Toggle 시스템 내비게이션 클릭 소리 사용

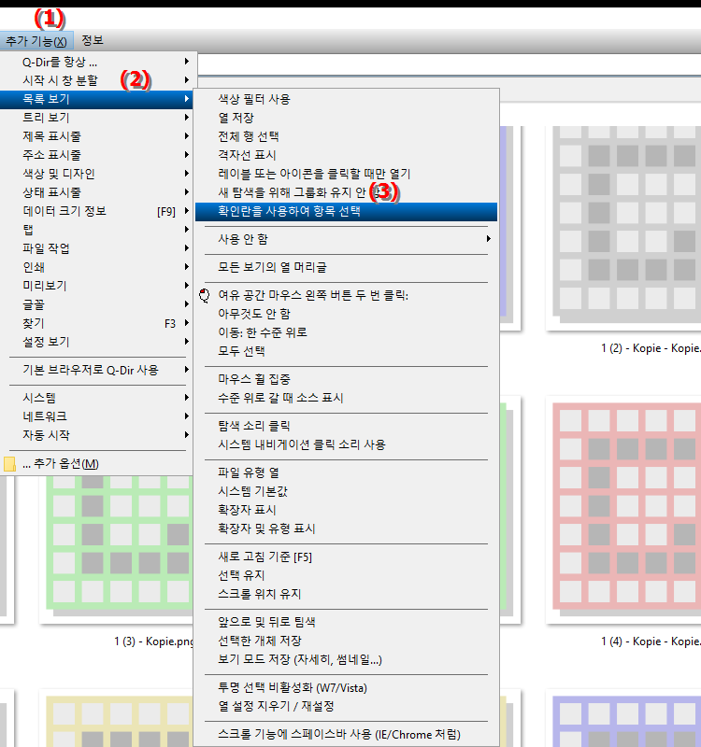click(346, 444)
